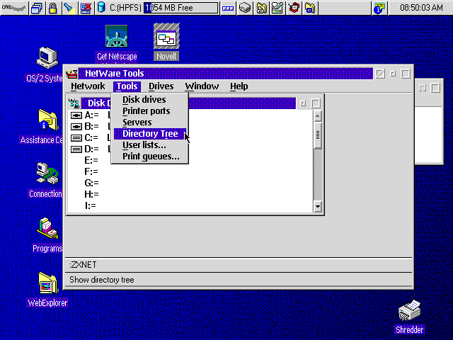This screenshot has height=340, width=453.
Task: Click the C:= drive label
Action: [x=91, y=138]
